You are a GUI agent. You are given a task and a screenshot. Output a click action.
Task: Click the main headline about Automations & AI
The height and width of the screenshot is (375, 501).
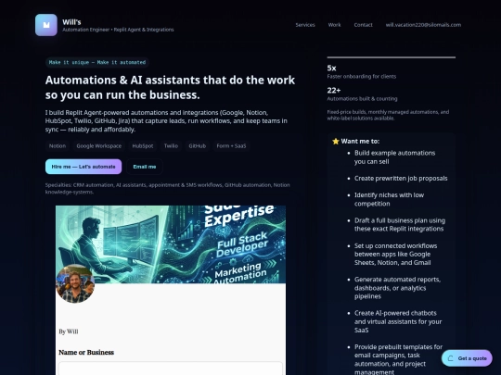170,87
